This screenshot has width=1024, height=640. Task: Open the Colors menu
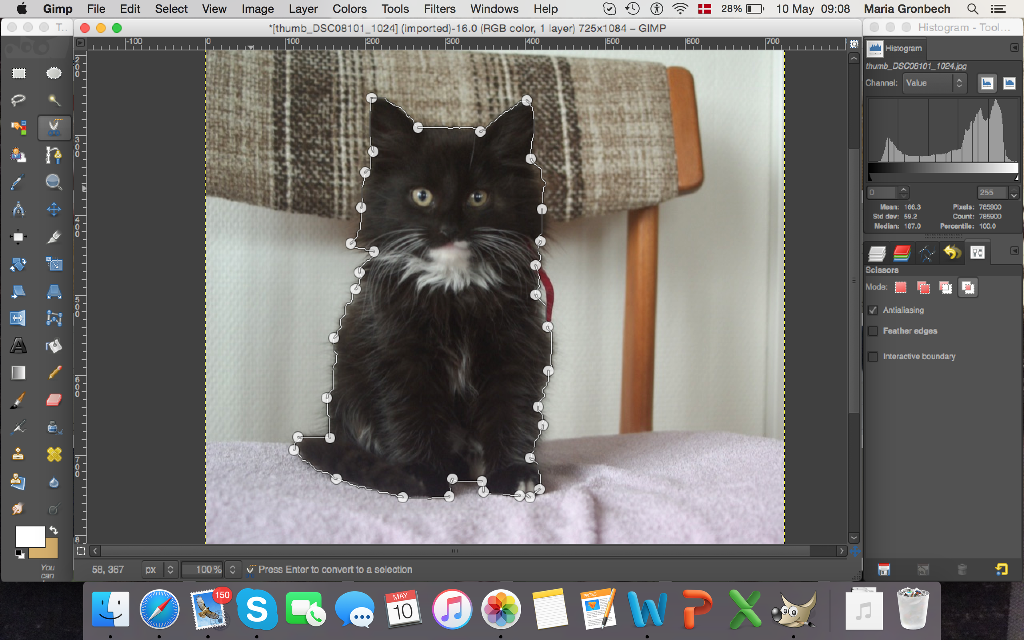click(349, 9)
